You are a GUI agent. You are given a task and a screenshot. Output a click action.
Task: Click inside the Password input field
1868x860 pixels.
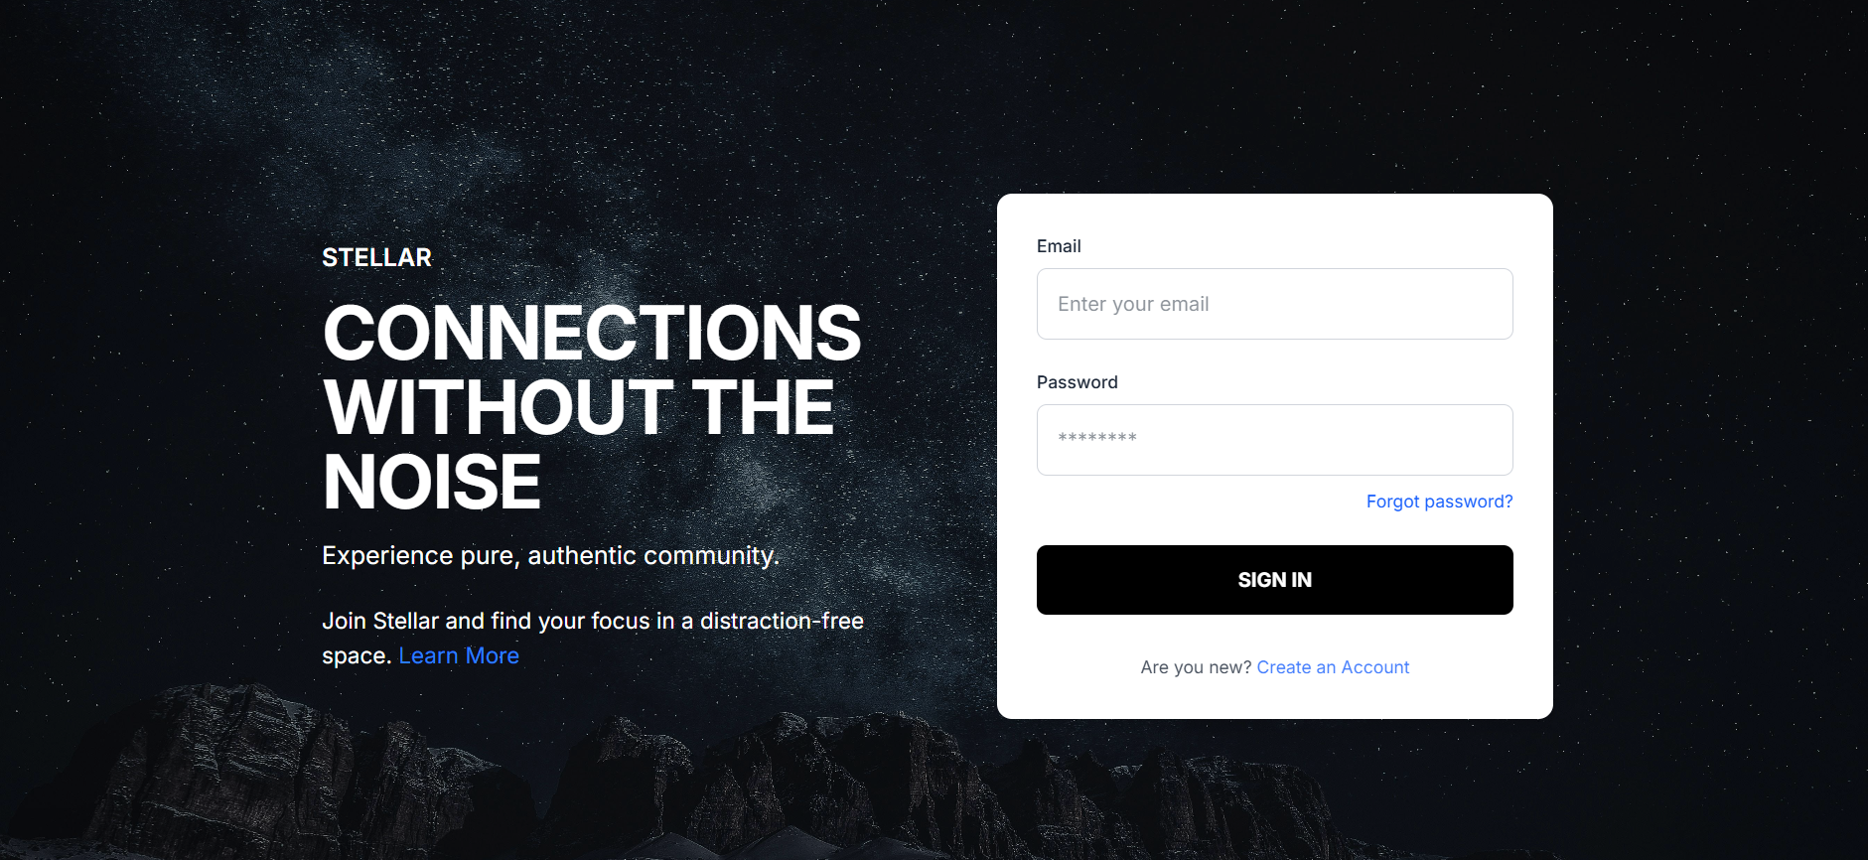click(1274, 440)
